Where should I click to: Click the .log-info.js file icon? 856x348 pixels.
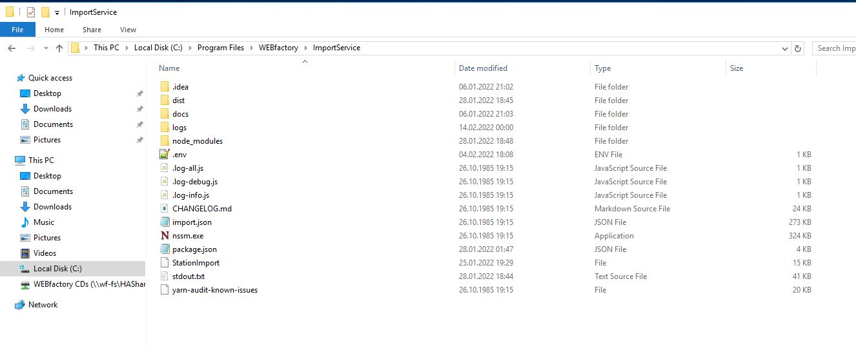click(164, 195)
